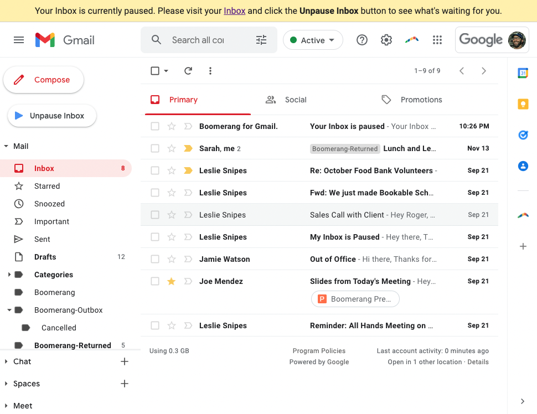Select the Jamie Watson email checkbox
Image resolution: width=537 pixels, height=414 pixels.
155,259
